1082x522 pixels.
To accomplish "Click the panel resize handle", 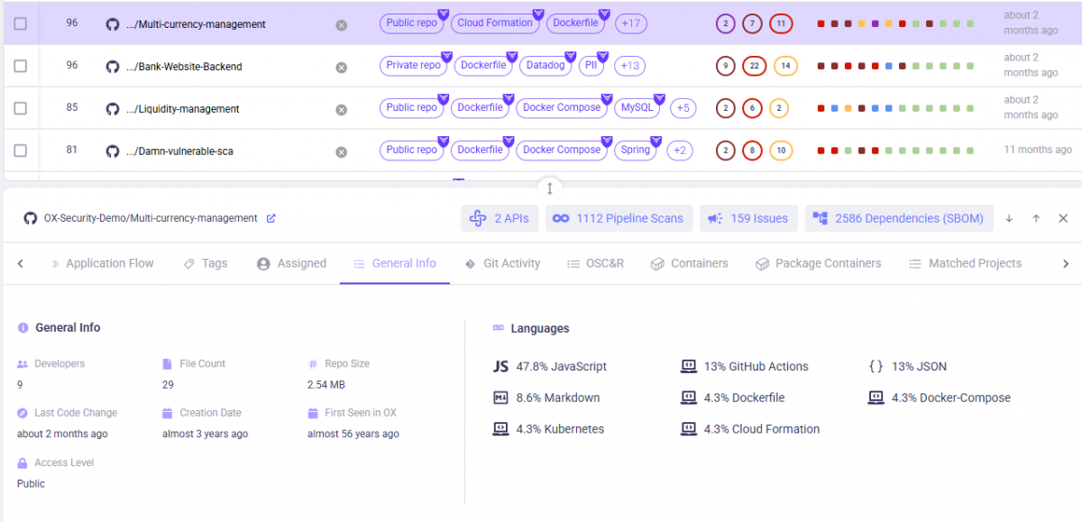I will (549, 188).
